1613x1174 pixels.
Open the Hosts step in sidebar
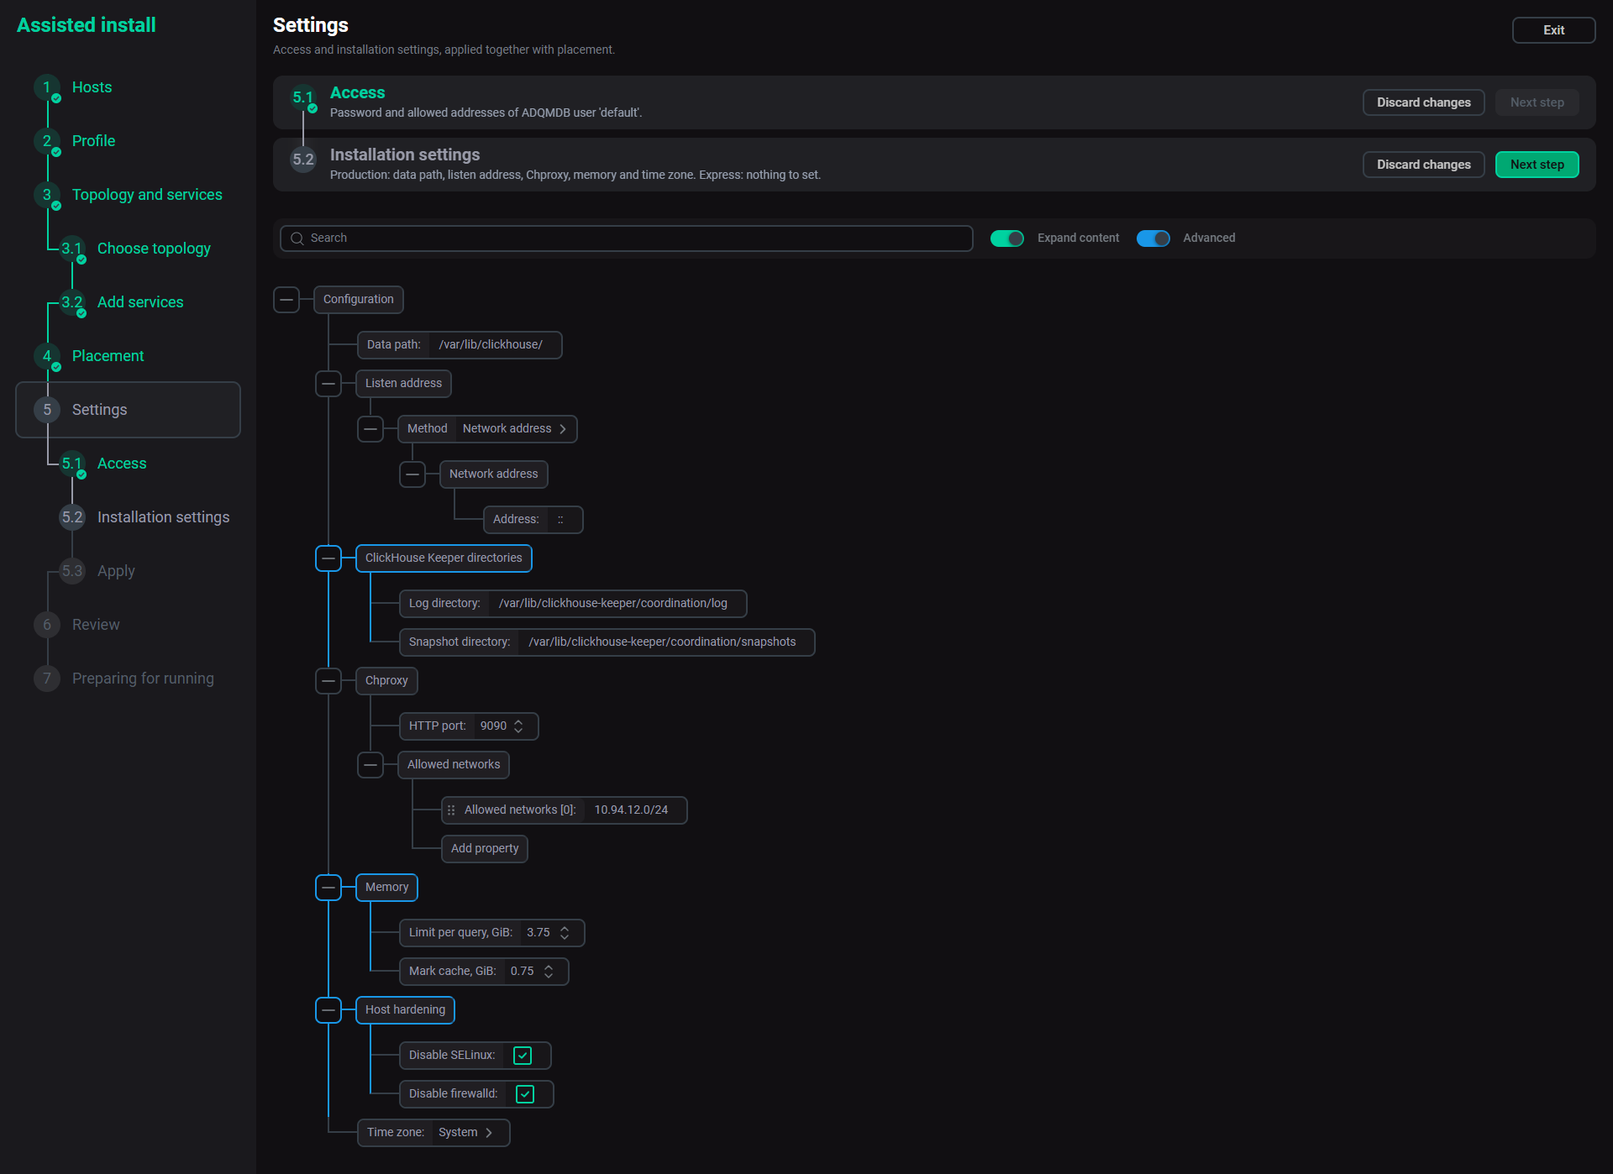point(92,87)
